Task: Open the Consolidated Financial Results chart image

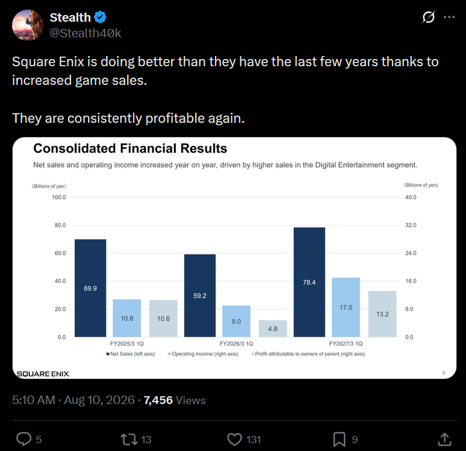Action: coord(234,258)
